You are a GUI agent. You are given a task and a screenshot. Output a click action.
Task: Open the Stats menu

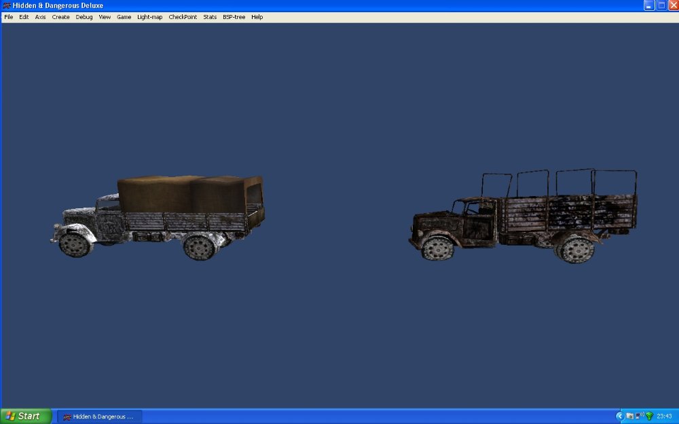click(210, 17)
